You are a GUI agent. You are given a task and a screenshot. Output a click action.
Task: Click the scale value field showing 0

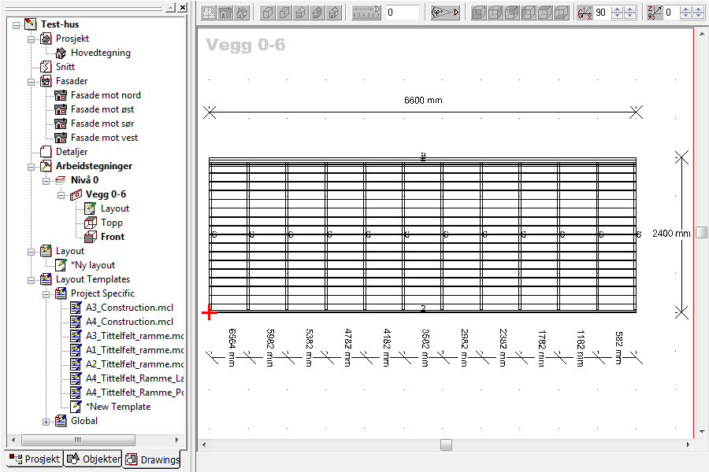403,13
